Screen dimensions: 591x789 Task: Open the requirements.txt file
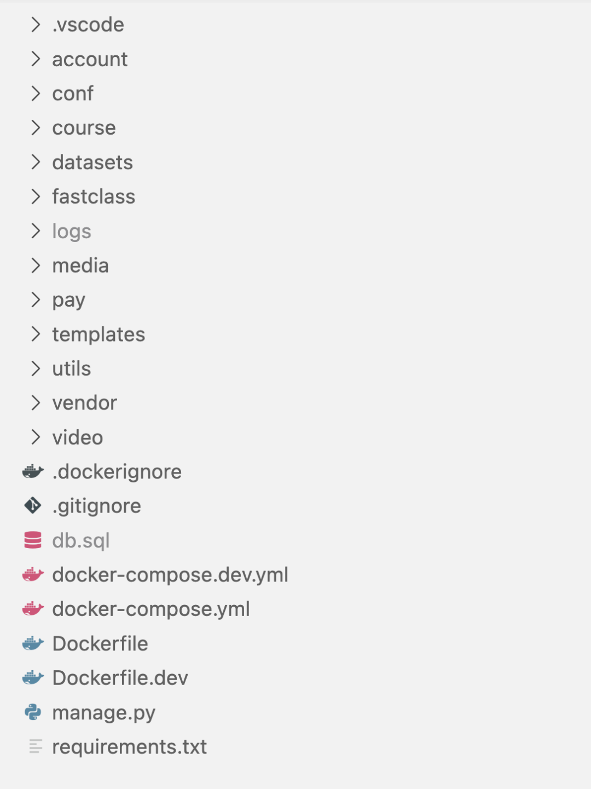(129, 746)
